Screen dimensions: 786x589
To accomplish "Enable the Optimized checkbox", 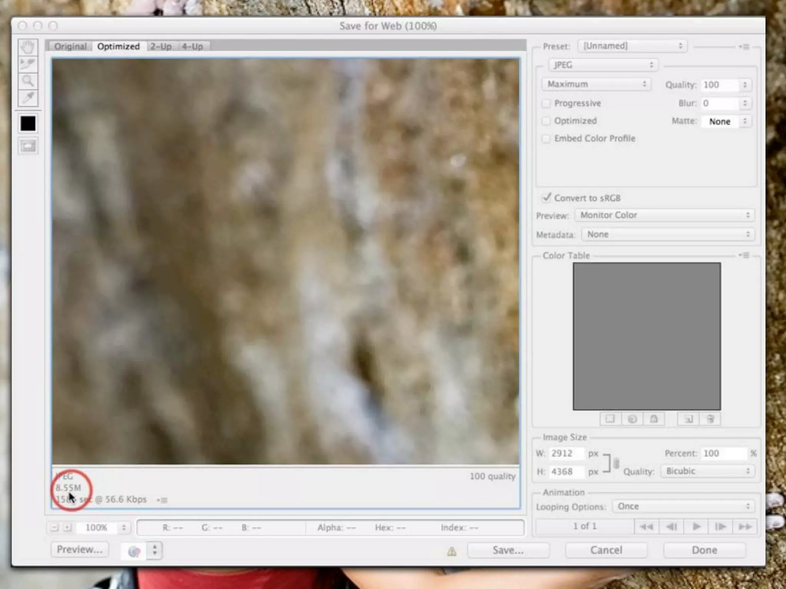I will coord(546,121).
